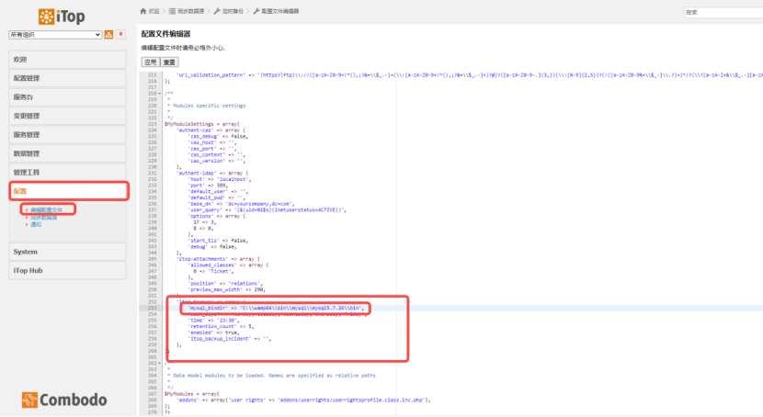Click the 'url_validation_pattern' code line
Image resolution: width=763 pixels, height=417 pixels.
pos(469,74)
